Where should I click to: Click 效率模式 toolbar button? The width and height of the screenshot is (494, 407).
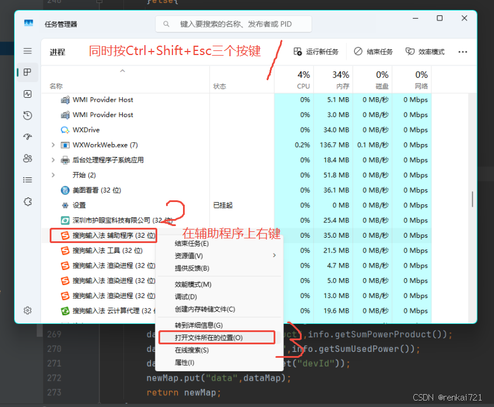425,52
